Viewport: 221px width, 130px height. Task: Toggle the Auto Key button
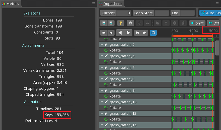point(210,13)
